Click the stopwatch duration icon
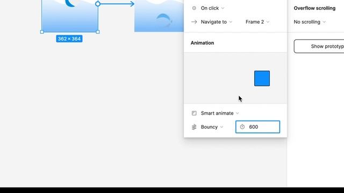This screenshot has width=344, height=193. coord(242,127)
